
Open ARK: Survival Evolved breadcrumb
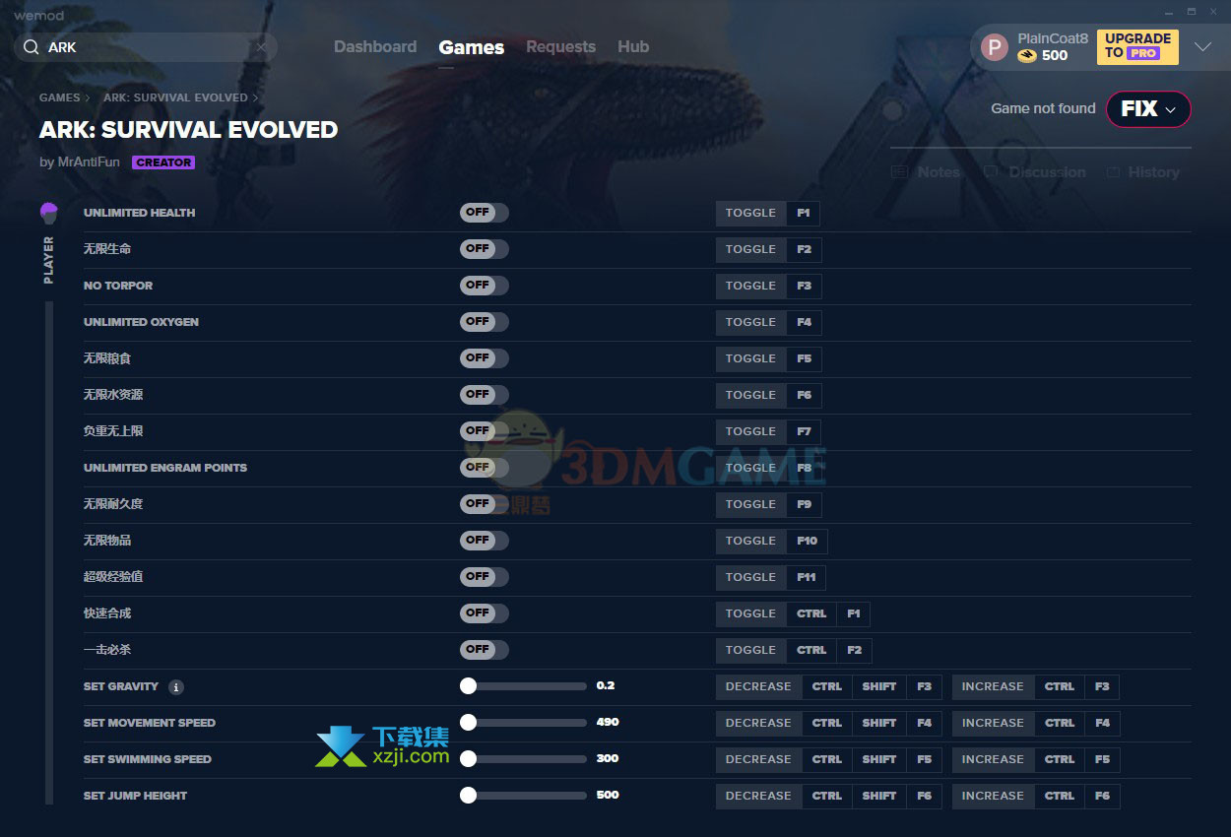(x=175, y=98)
